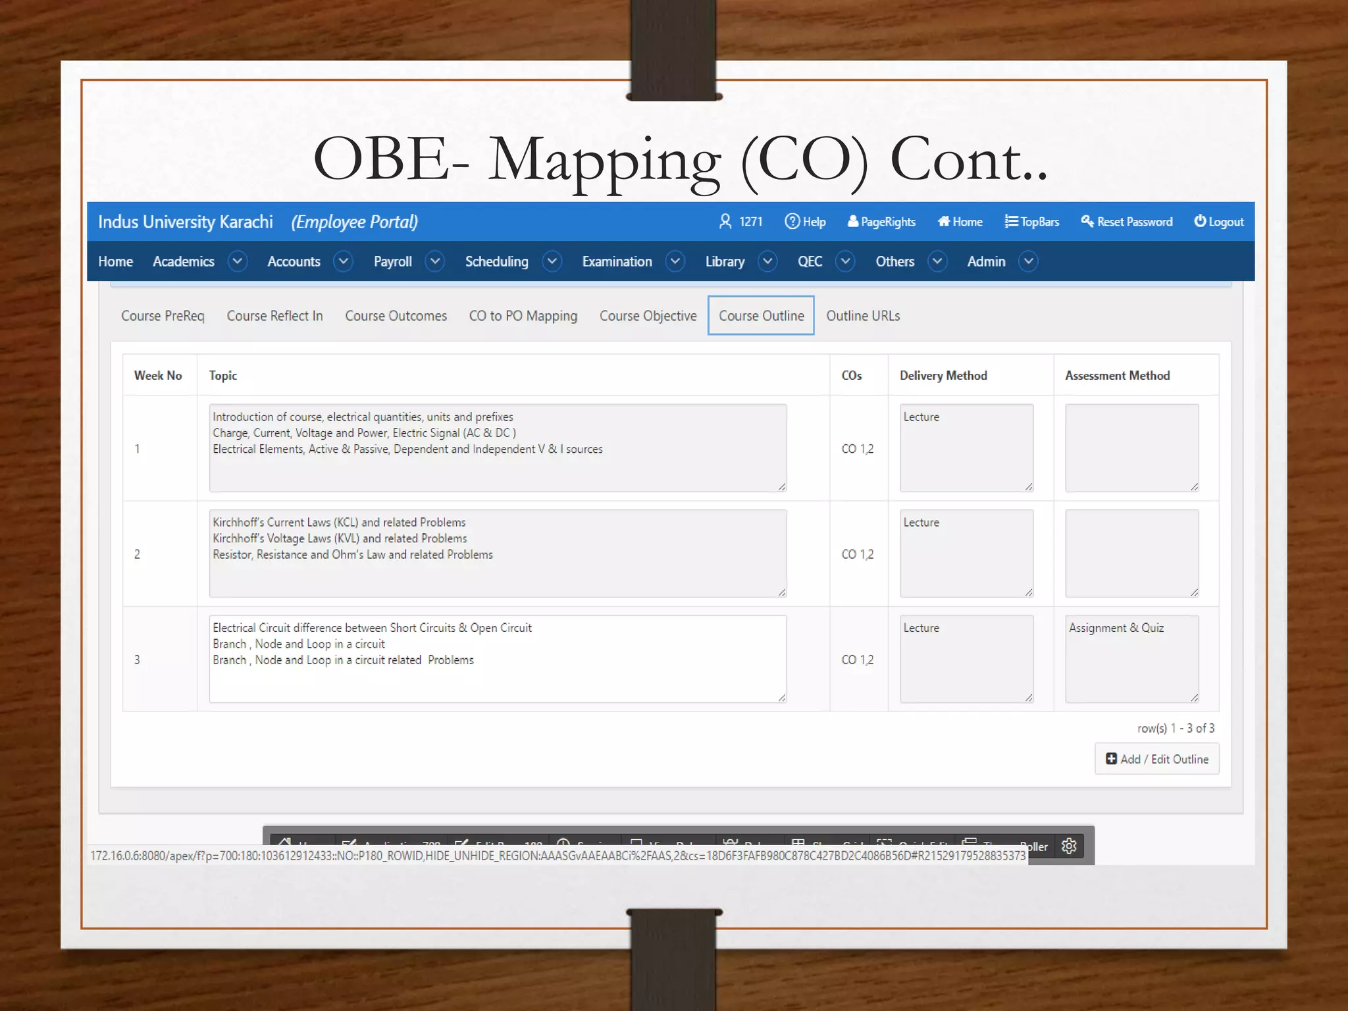Click the empty week 1 Assessment Method field
Viewport: 1348px width, 1011px height.
pyautogui.click(x=1132, y=448)
